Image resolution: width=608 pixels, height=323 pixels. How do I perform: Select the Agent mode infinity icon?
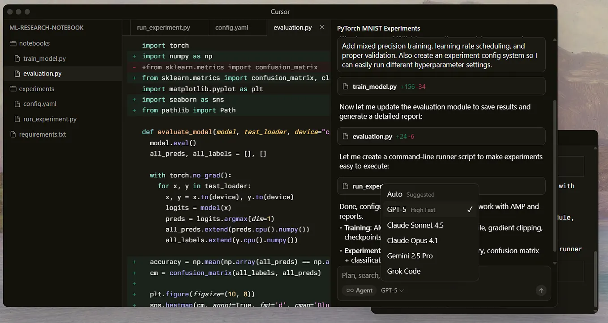pyautogui.click(x=351, y=290)
